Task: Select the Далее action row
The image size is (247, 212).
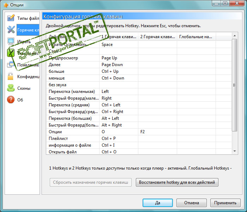Action: 139,65
